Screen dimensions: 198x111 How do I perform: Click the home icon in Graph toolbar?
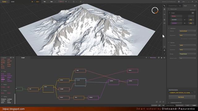tap(161, 58)
